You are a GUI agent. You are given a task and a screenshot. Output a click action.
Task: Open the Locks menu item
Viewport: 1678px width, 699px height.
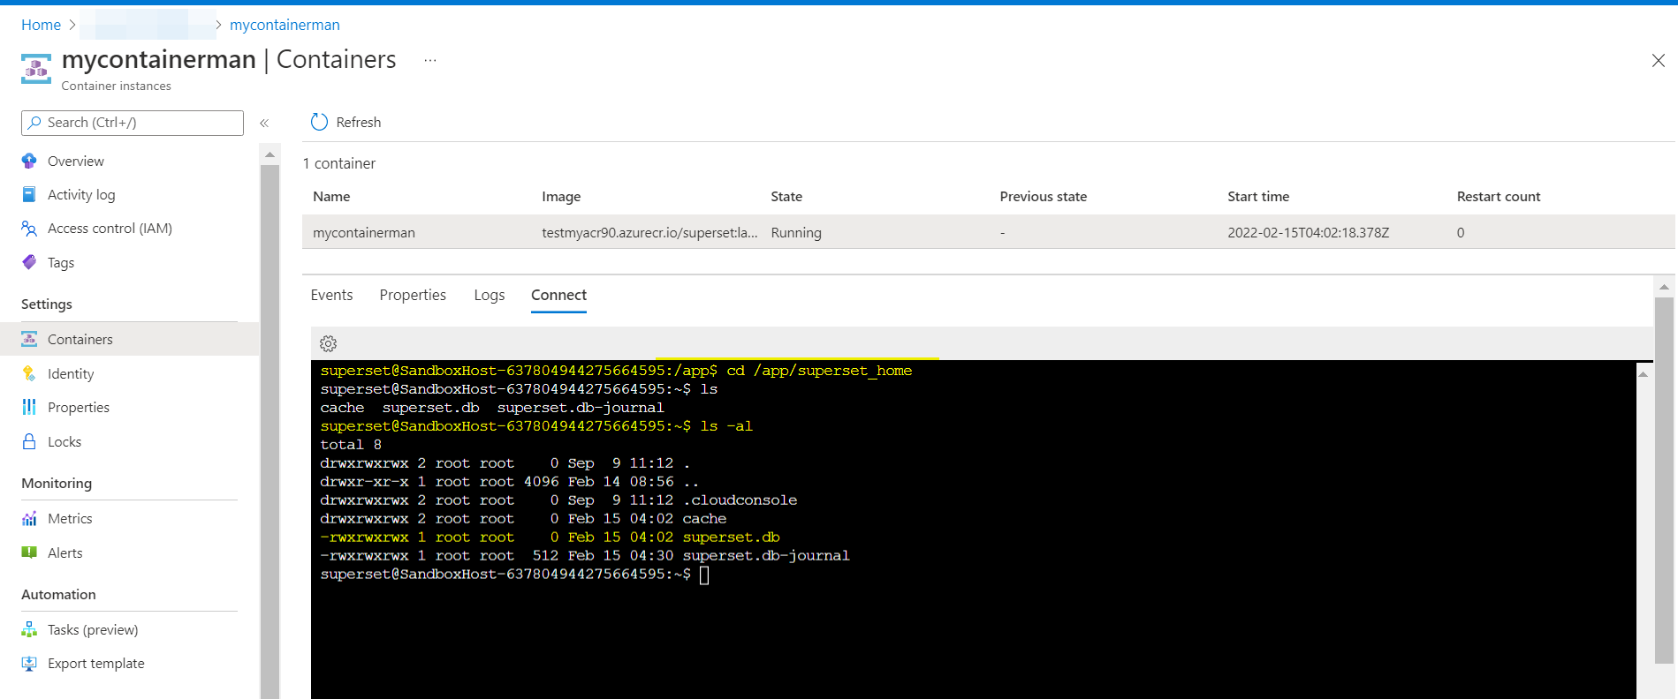[x=65, y=441]
